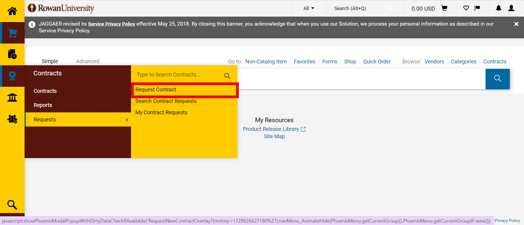Viewport: 524px width, 225px height.
Task: Go to Favorites link
Action: tap(305, 61)
